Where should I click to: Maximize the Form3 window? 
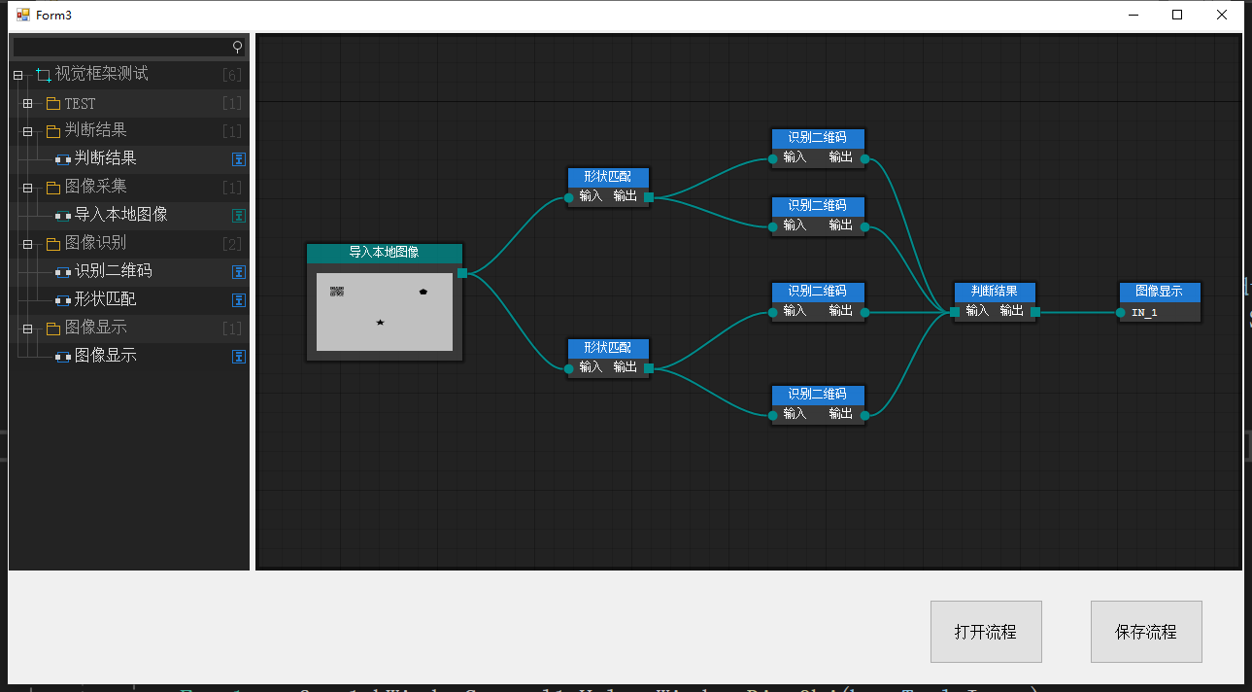(x=1177, y=15)
